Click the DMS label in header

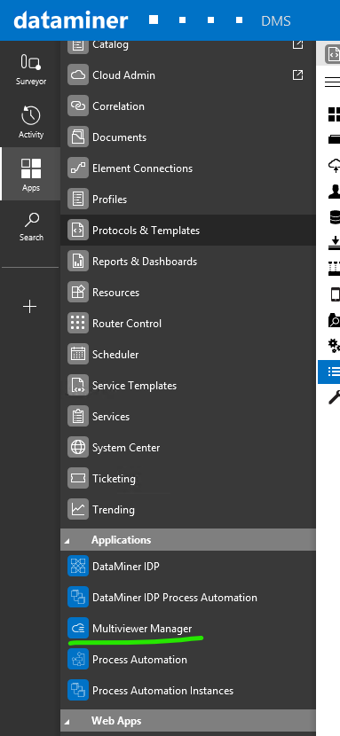click(276, 21)
